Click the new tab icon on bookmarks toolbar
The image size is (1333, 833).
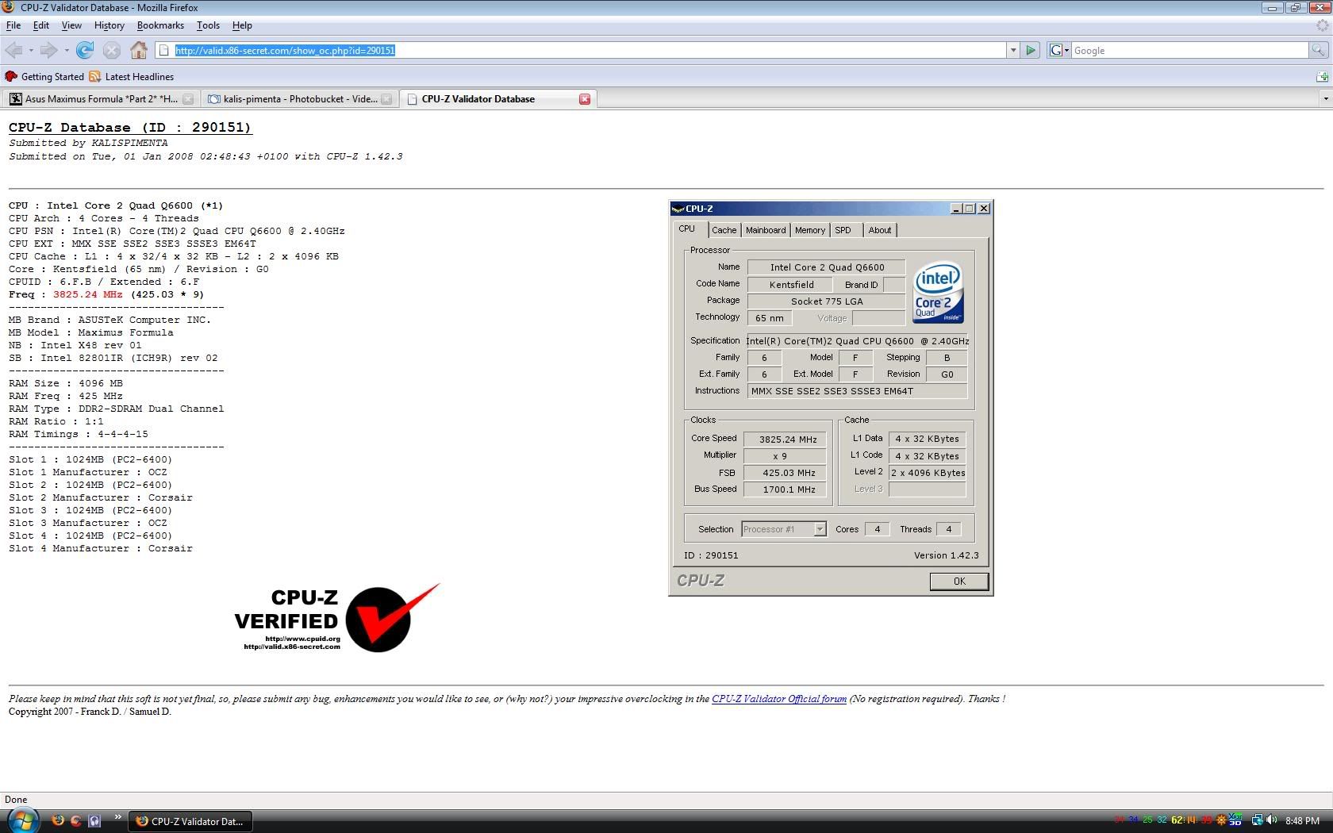pos(1322,77)
